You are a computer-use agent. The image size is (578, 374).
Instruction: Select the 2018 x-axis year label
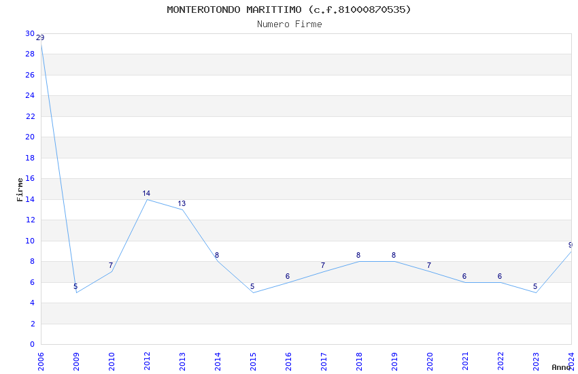coord(359,362)
